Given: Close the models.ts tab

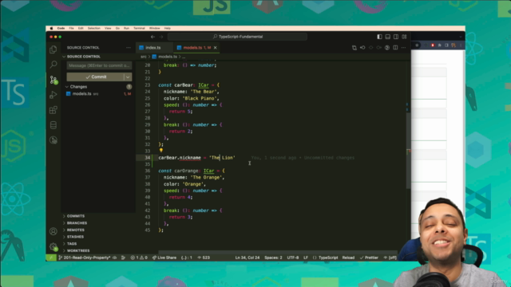Looking at the screenshot, I should [x=216, y=48].
